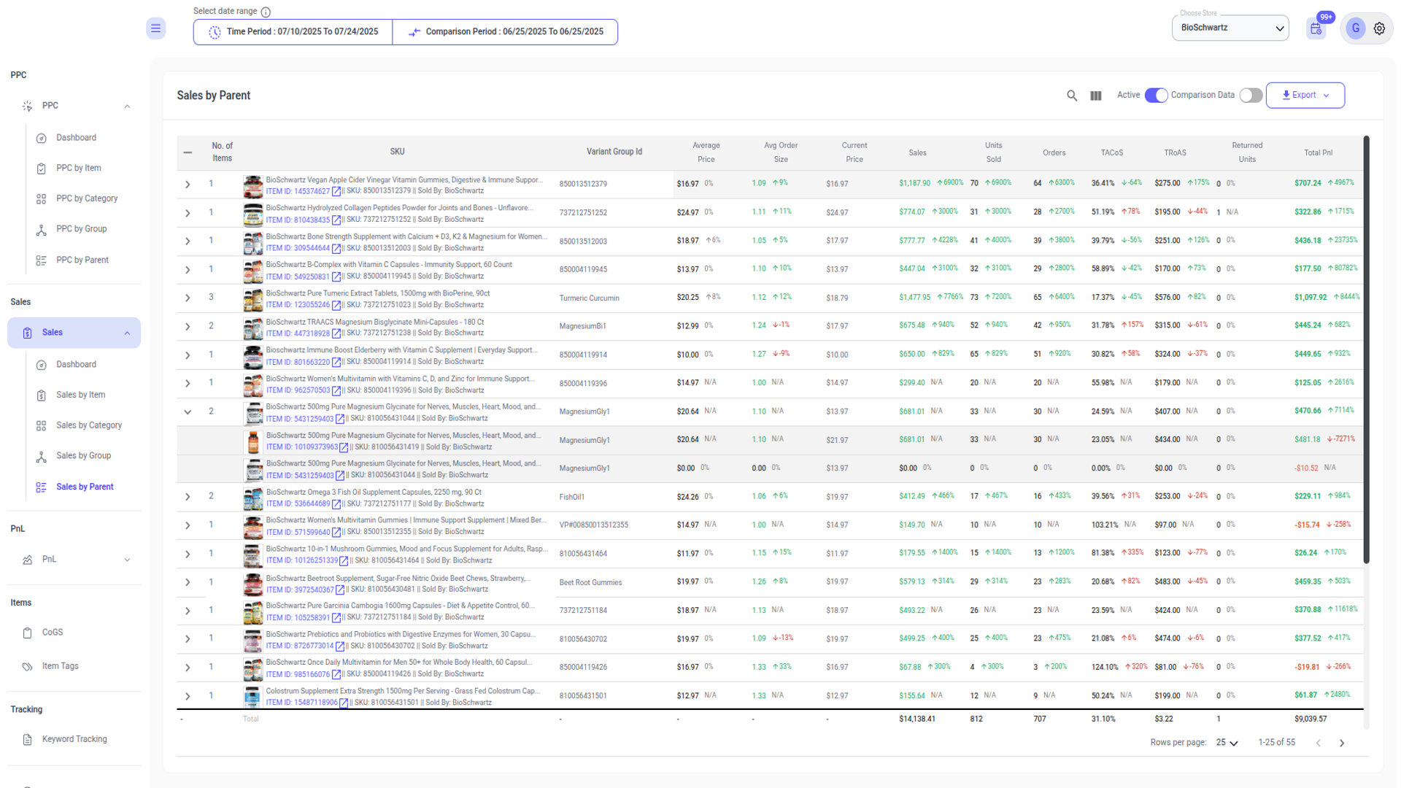The height and width of the screenshot is (788, 1401).
Task: Expand the Pure Tumeric Extract Tablets row
Action: click(188, 298)
